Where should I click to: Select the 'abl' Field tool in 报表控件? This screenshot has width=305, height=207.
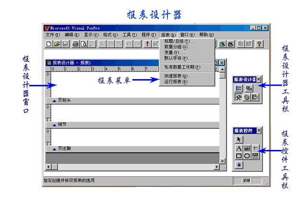(x=247, y=149)
